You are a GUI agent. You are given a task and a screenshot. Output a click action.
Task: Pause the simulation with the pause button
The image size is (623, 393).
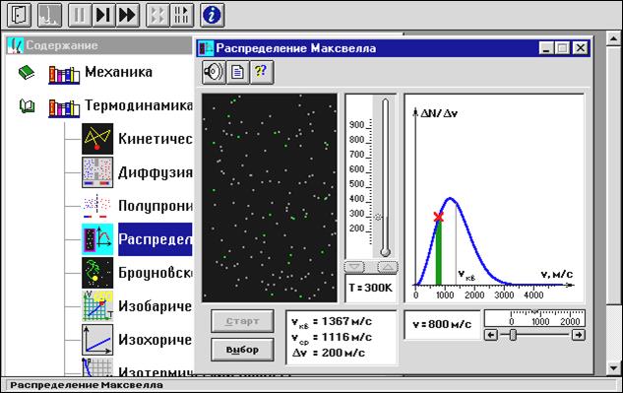[x=81, y=15]
